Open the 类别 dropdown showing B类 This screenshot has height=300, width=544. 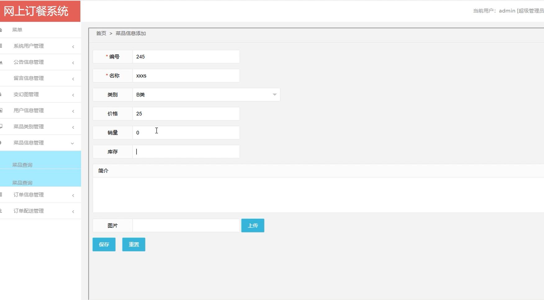pos(206,95)
